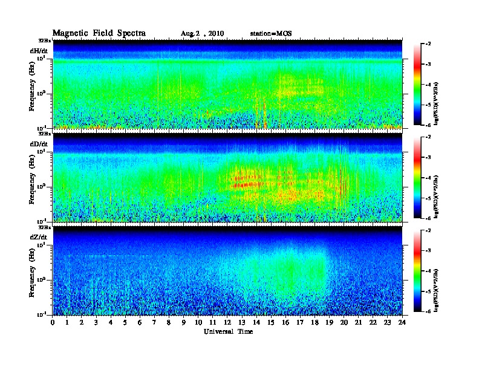The height and width of the screenshot is (370, 479).
Task: Click the '13' tick on Universal Time axis
Action: [x=242, y=322]
